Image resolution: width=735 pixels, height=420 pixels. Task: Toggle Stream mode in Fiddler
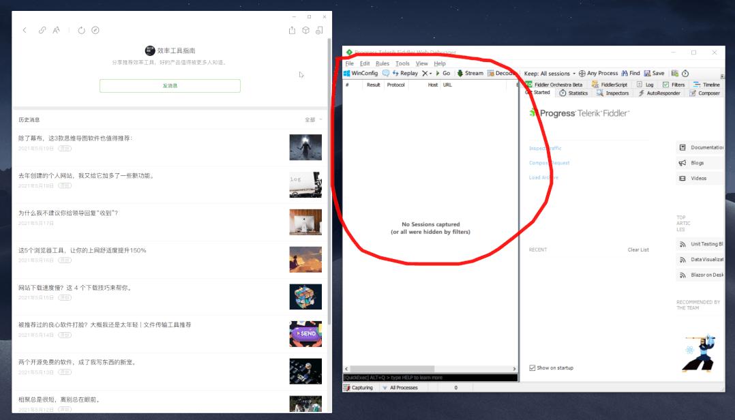(470, 73)
